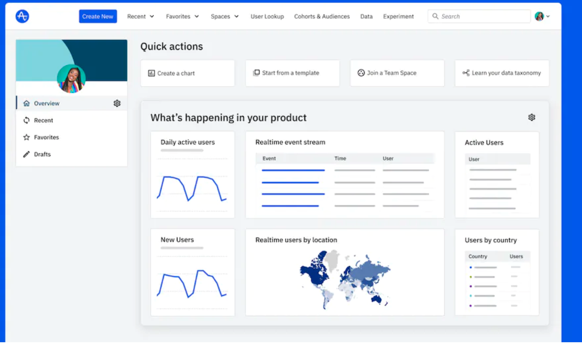Open the Overview settings gear
This screenshot has height=347, width=582.
point(117,103)
